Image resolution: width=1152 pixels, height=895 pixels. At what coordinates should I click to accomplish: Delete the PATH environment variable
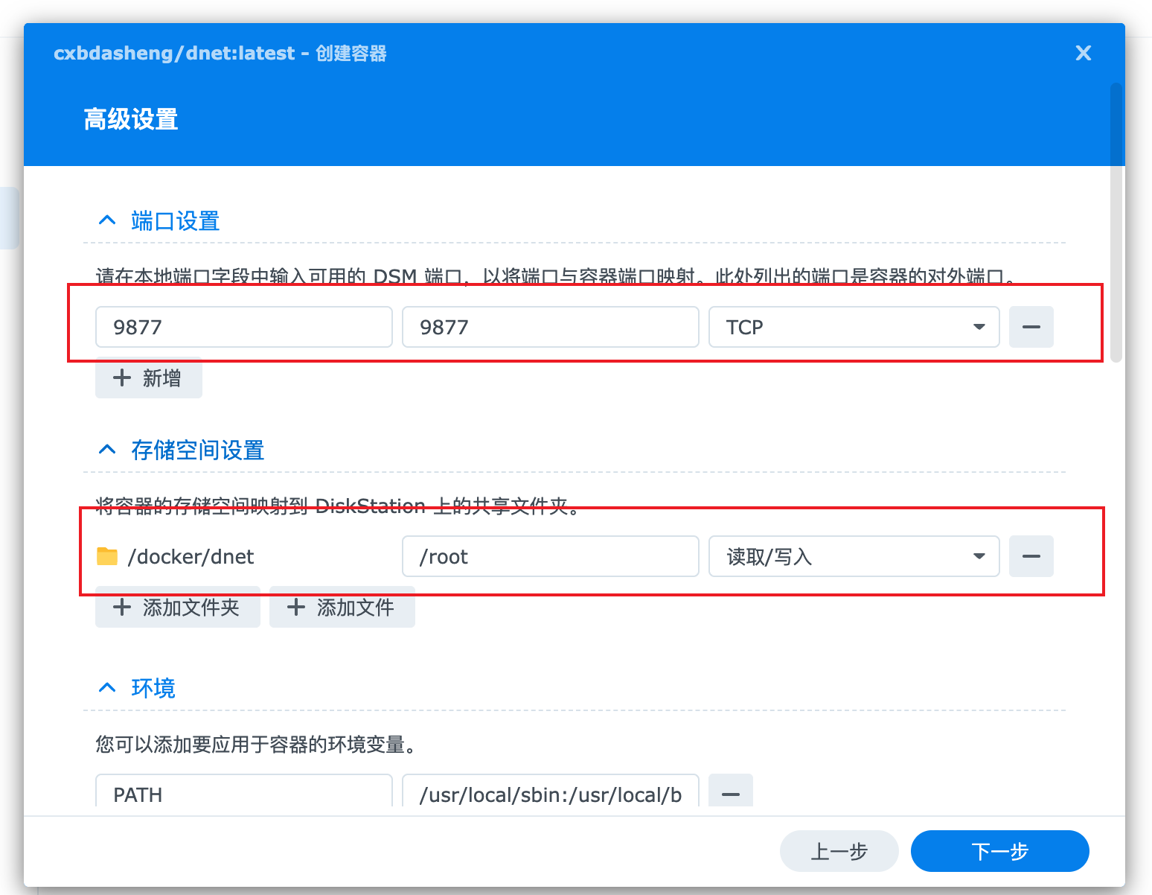click(729, 793)
